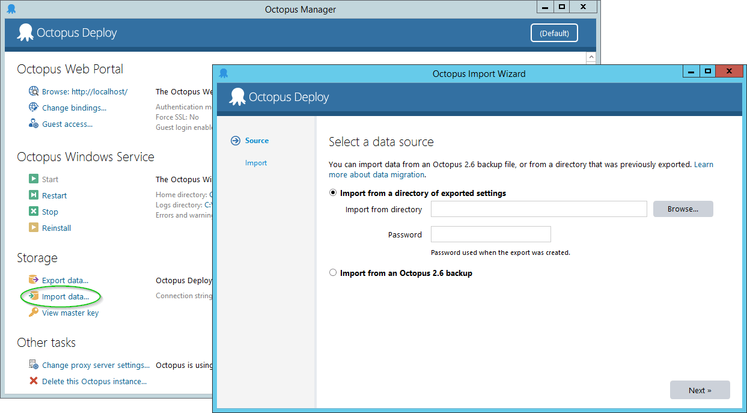747x413 pixels.
Task: Click the Guest access user icon
Action: [x=34, y=124]
